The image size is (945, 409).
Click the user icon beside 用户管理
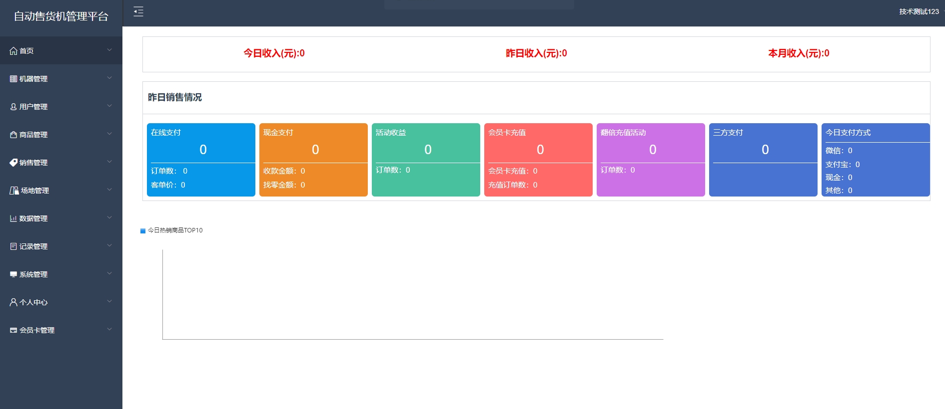[x=13, y=107]
